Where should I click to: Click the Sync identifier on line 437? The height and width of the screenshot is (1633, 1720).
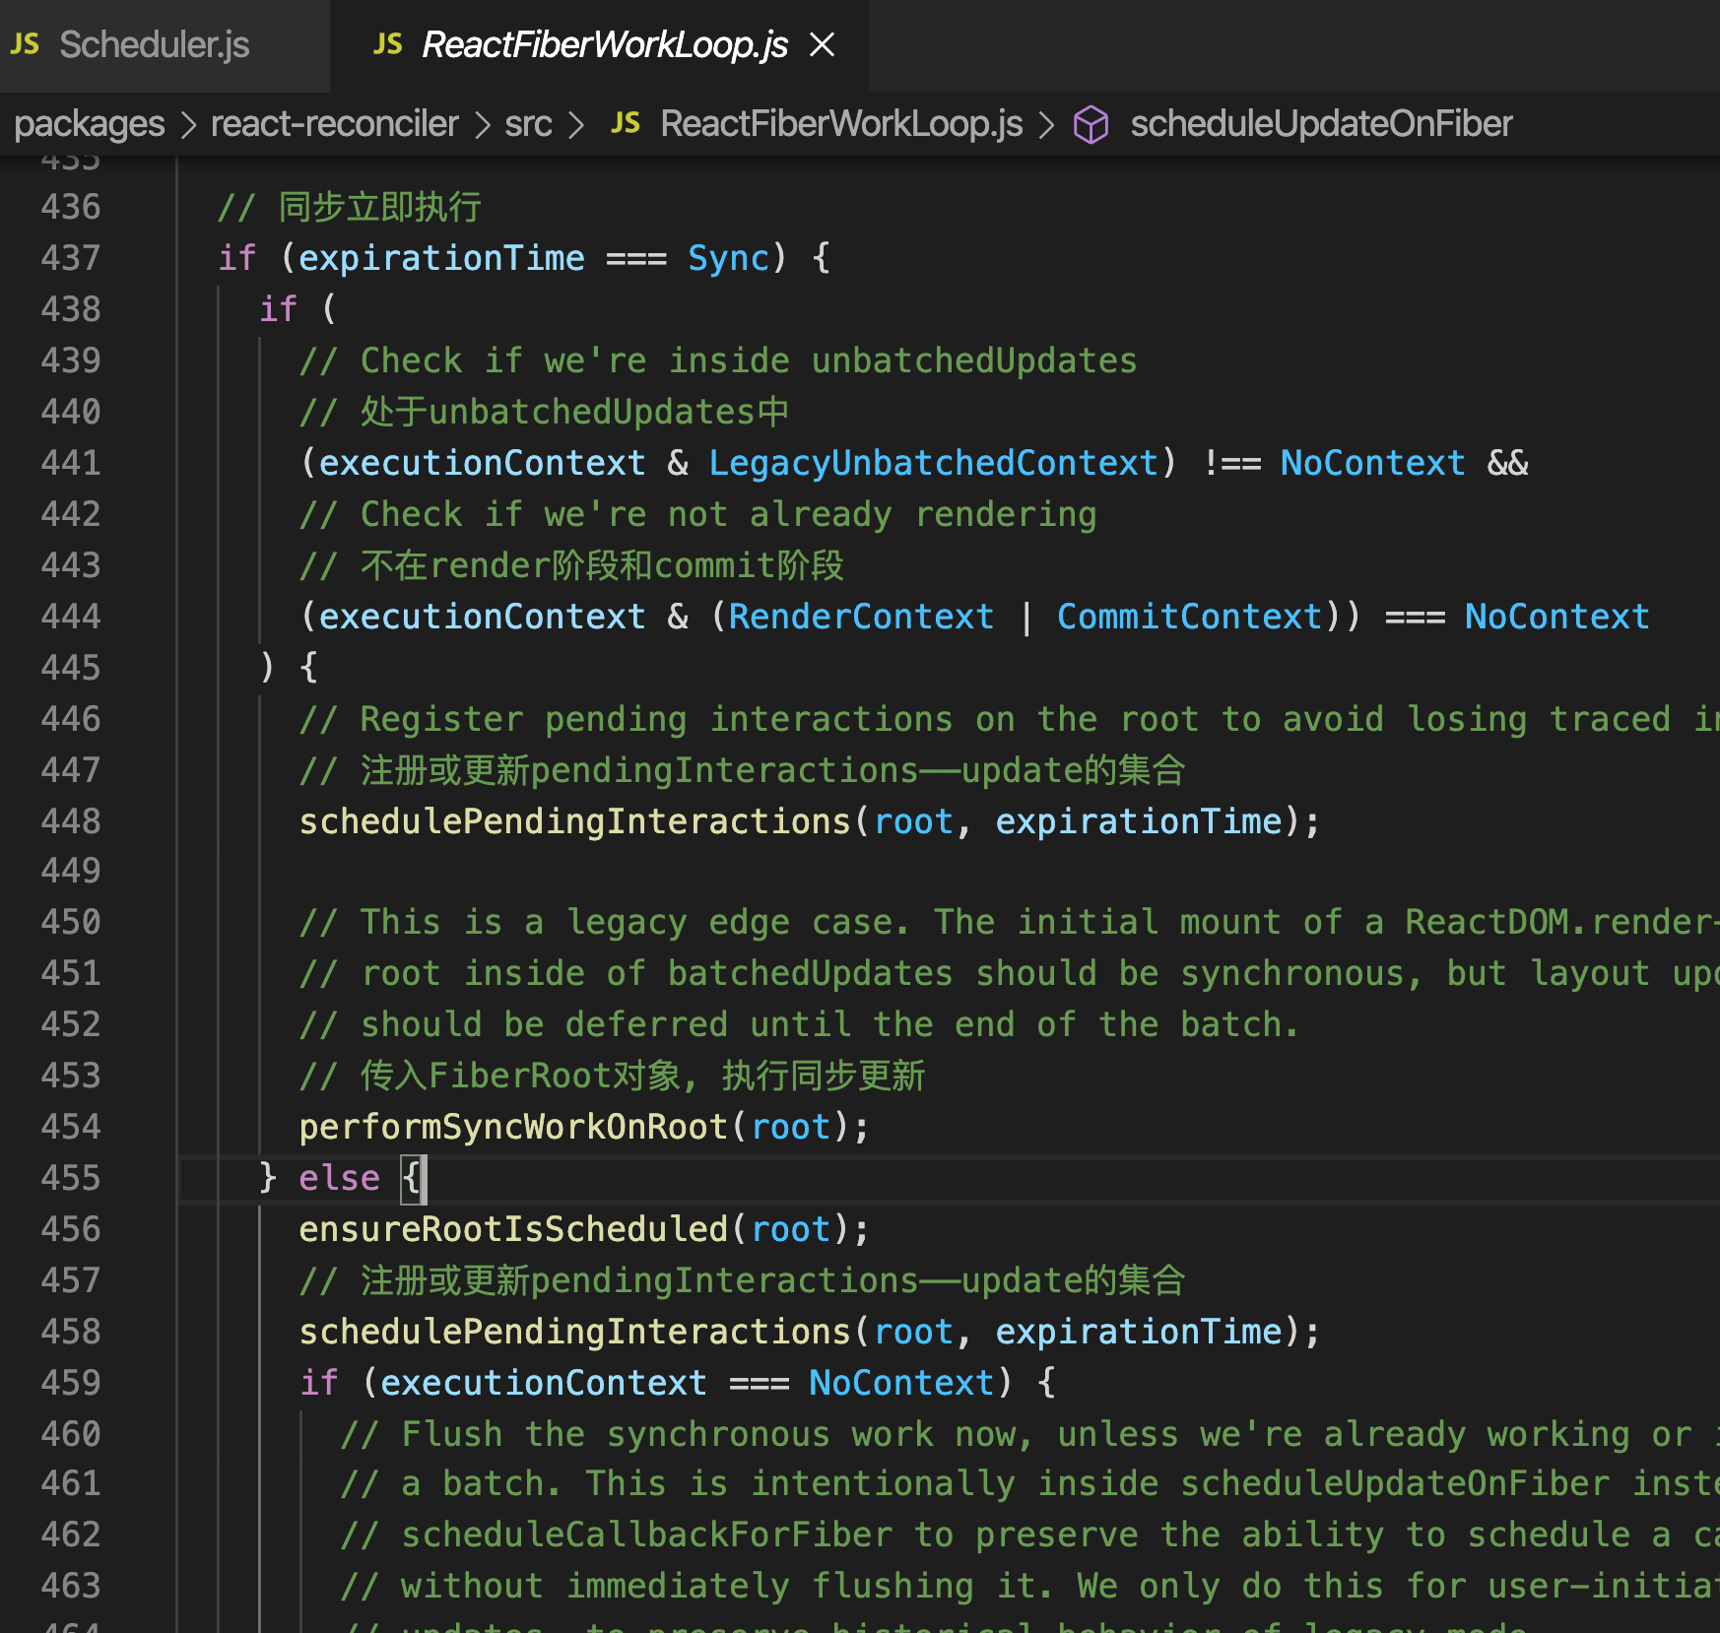point(728,258)
